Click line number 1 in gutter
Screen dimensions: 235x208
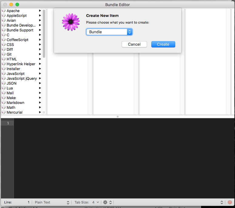tap(8, 123)
